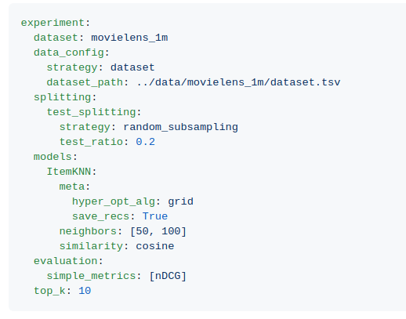Click the test_ratio value 0.2
The width and height of the screenshot is (406, 319).
(x=146, y=142)
